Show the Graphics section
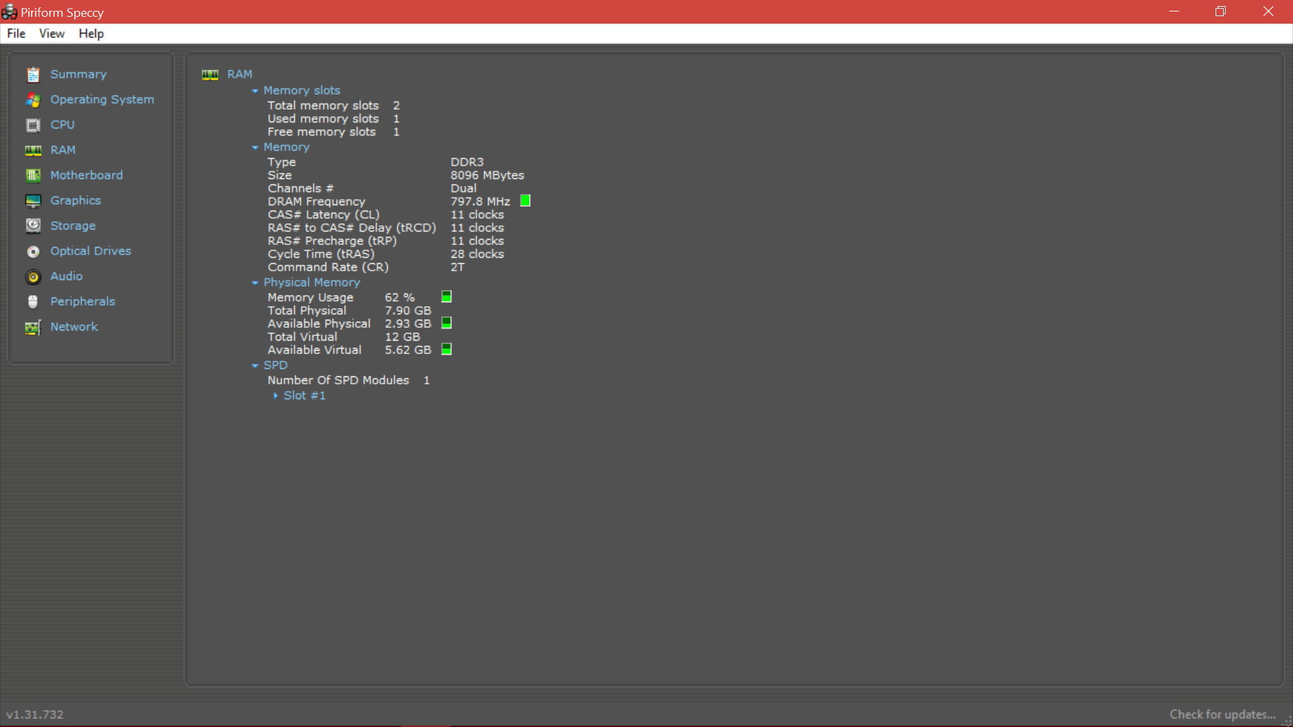The width and height of the screenshot is (1293, 727). point(75,201)
